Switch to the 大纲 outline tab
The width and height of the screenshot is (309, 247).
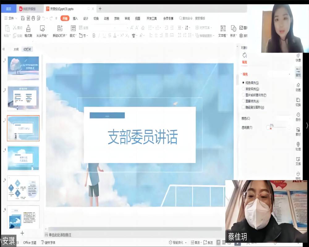tap(16, 49)
